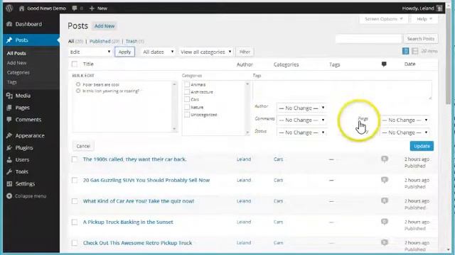Open the All dates dropdown
Screen dimensions: 455x255
click(158, 52)
